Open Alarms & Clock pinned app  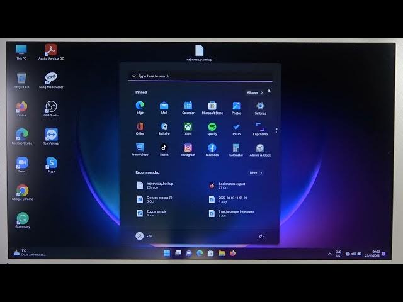point(260,150)
